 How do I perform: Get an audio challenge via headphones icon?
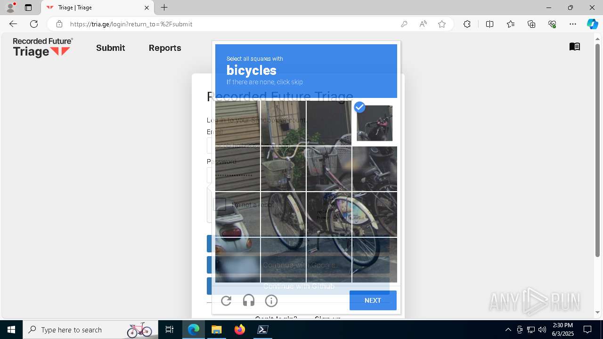(249, 300)
